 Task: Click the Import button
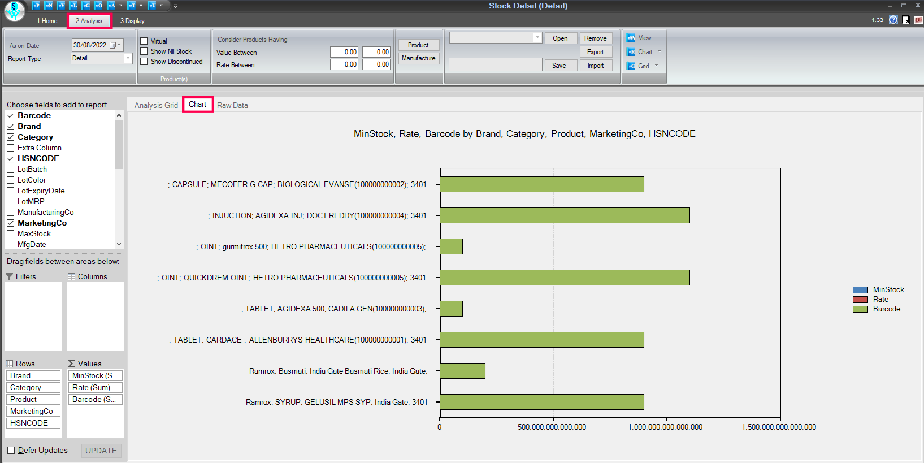click(596, 66)
